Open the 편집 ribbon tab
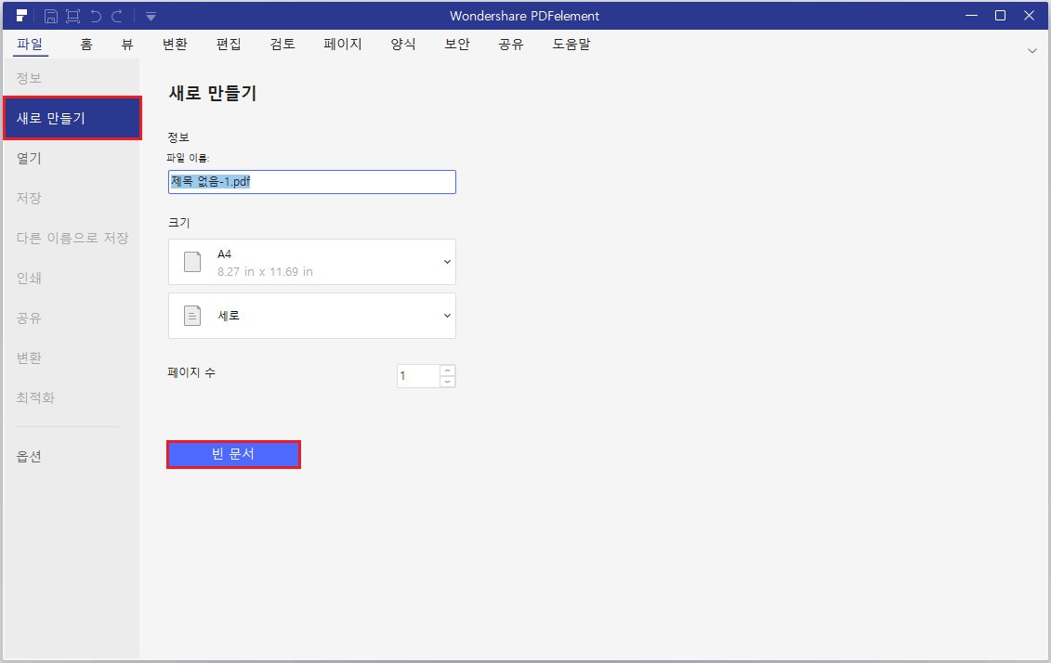 tap(229, 45)
